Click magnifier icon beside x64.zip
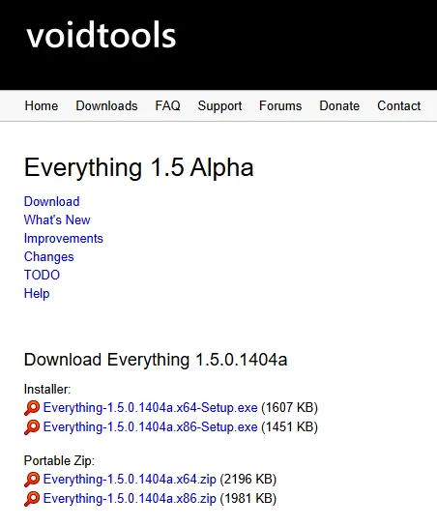Screen dimensions: 437x527 [32, 480]
